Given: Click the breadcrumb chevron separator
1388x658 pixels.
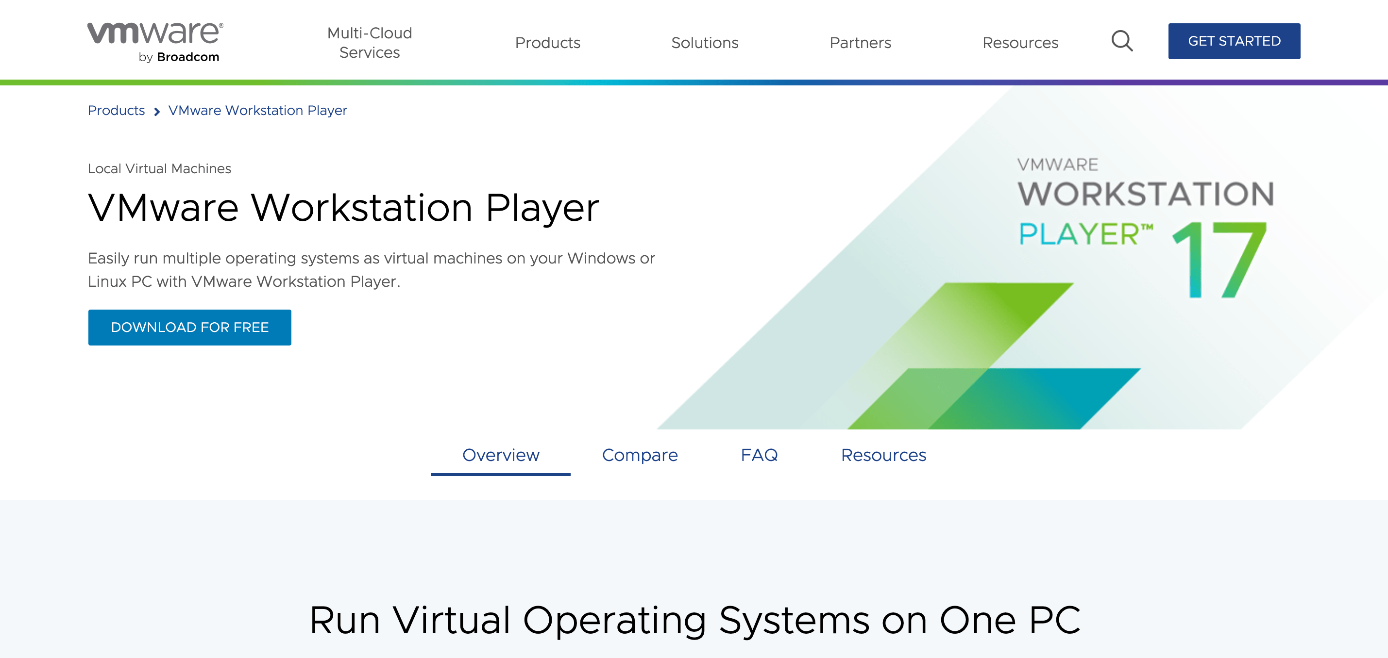Looking at the screenshot, I should 157,112.
